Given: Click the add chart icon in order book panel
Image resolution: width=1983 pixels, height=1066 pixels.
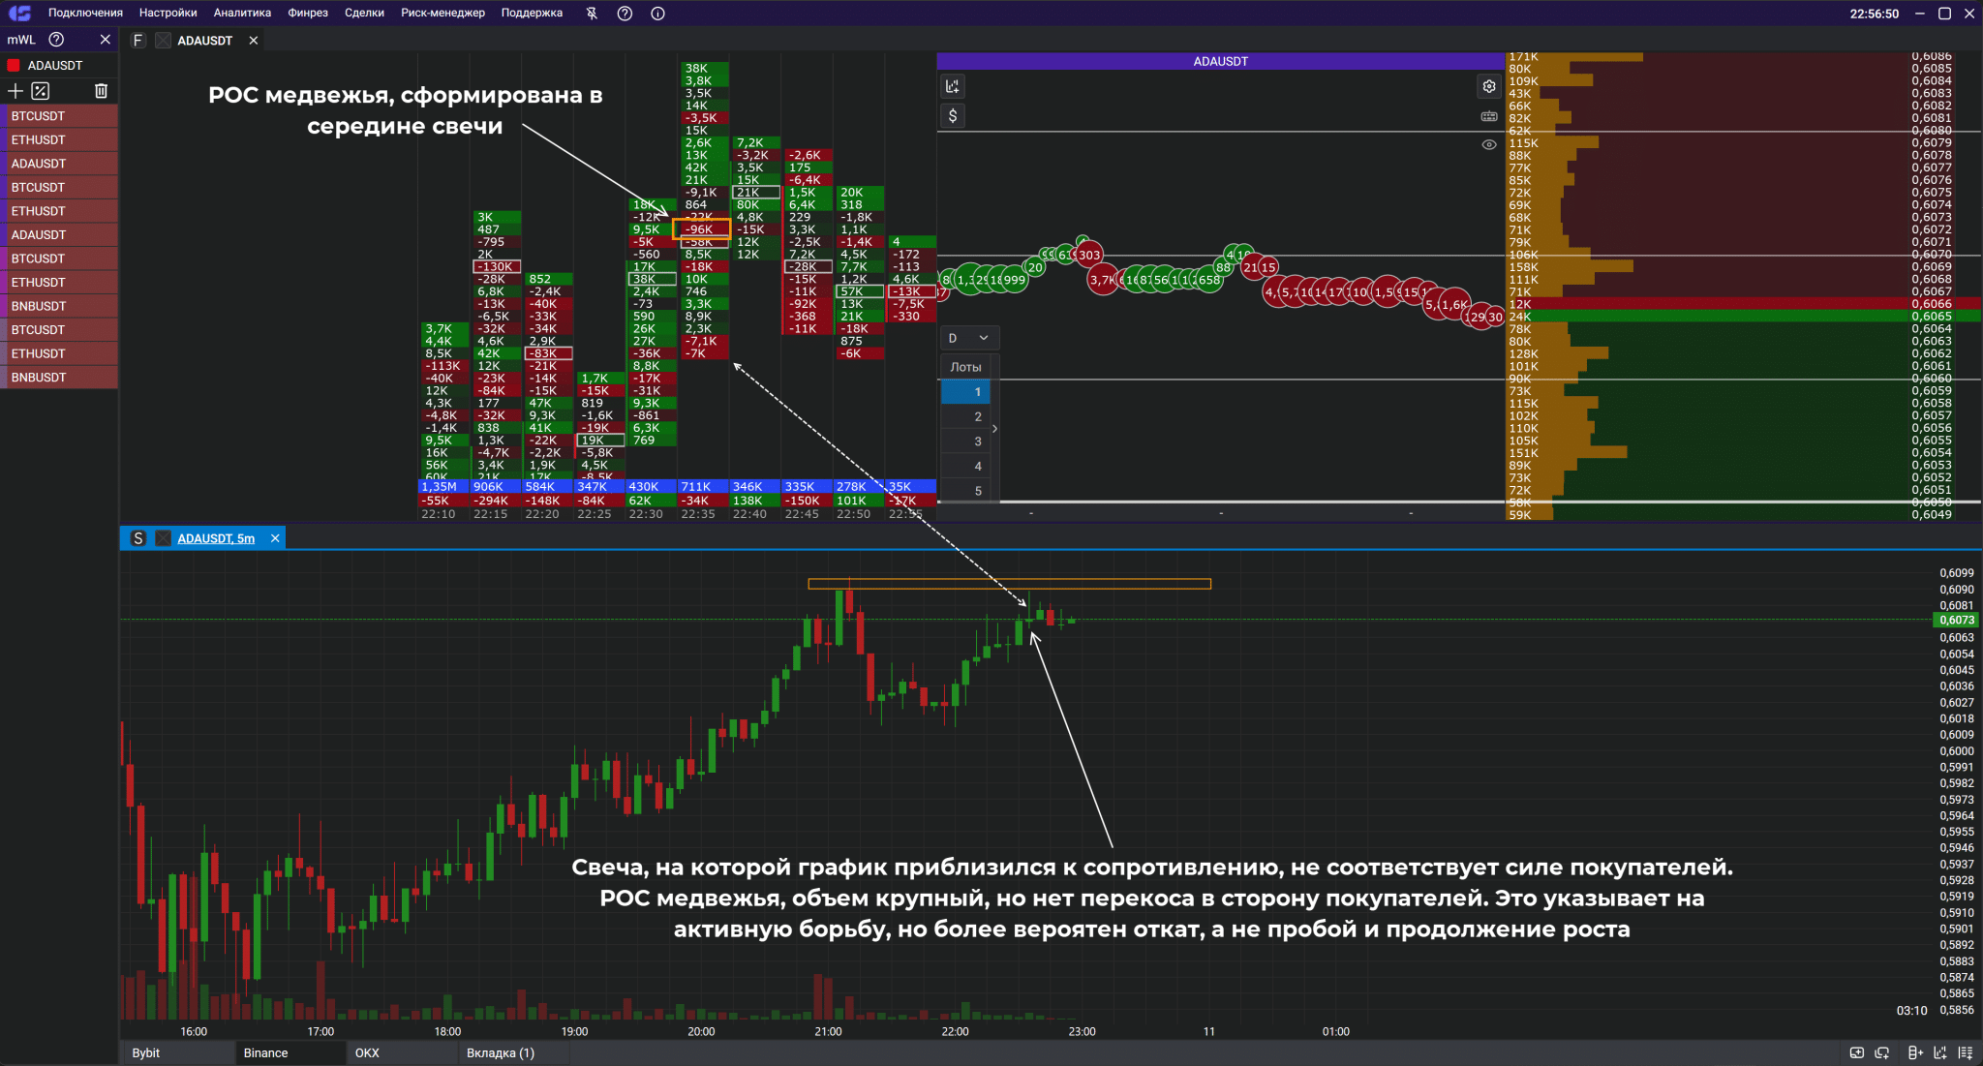Looking at the screenshot, I should tap(953, 86).
